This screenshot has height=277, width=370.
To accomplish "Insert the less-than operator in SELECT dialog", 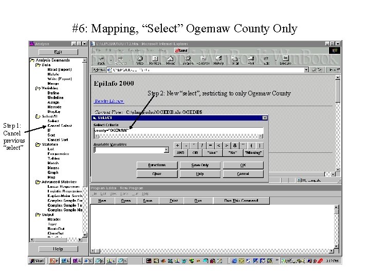I will pos(218,145).
